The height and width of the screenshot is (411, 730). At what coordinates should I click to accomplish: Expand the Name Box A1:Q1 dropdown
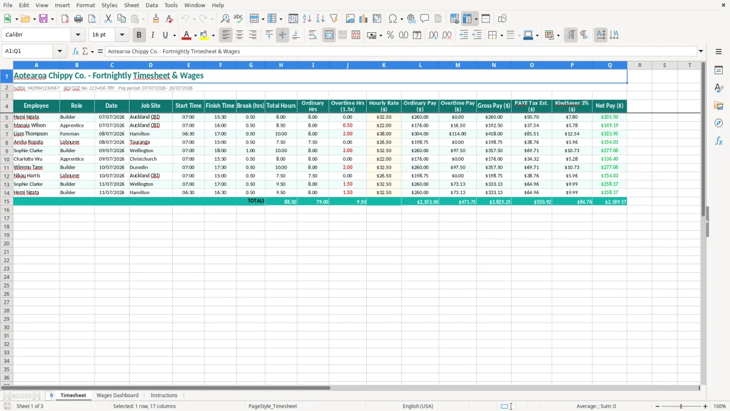tap(60, 52)
